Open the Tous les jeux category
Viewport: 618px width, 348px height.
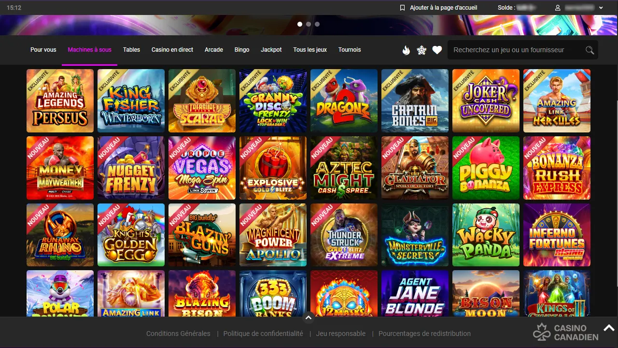(x=310, y=50)
